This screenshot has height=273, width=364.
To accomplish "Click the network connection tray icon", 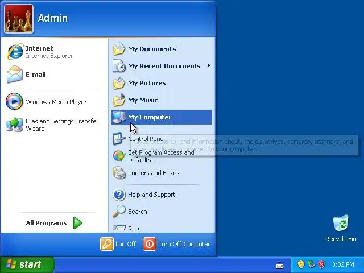I will (311, 264).
